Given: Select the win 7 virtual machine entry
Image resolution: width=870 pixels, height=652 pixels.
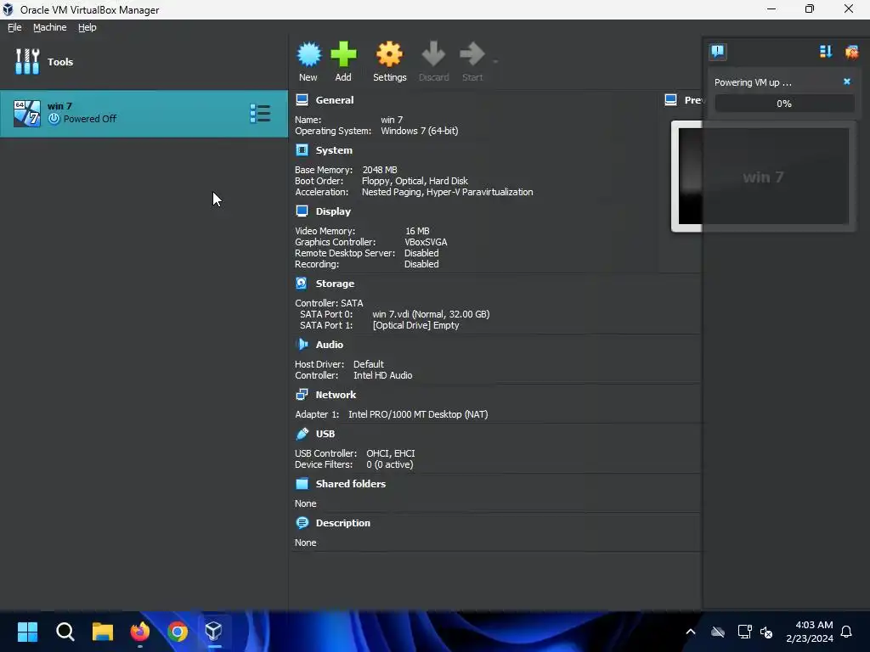Looking at the screenshot, I should click(144, 114).
